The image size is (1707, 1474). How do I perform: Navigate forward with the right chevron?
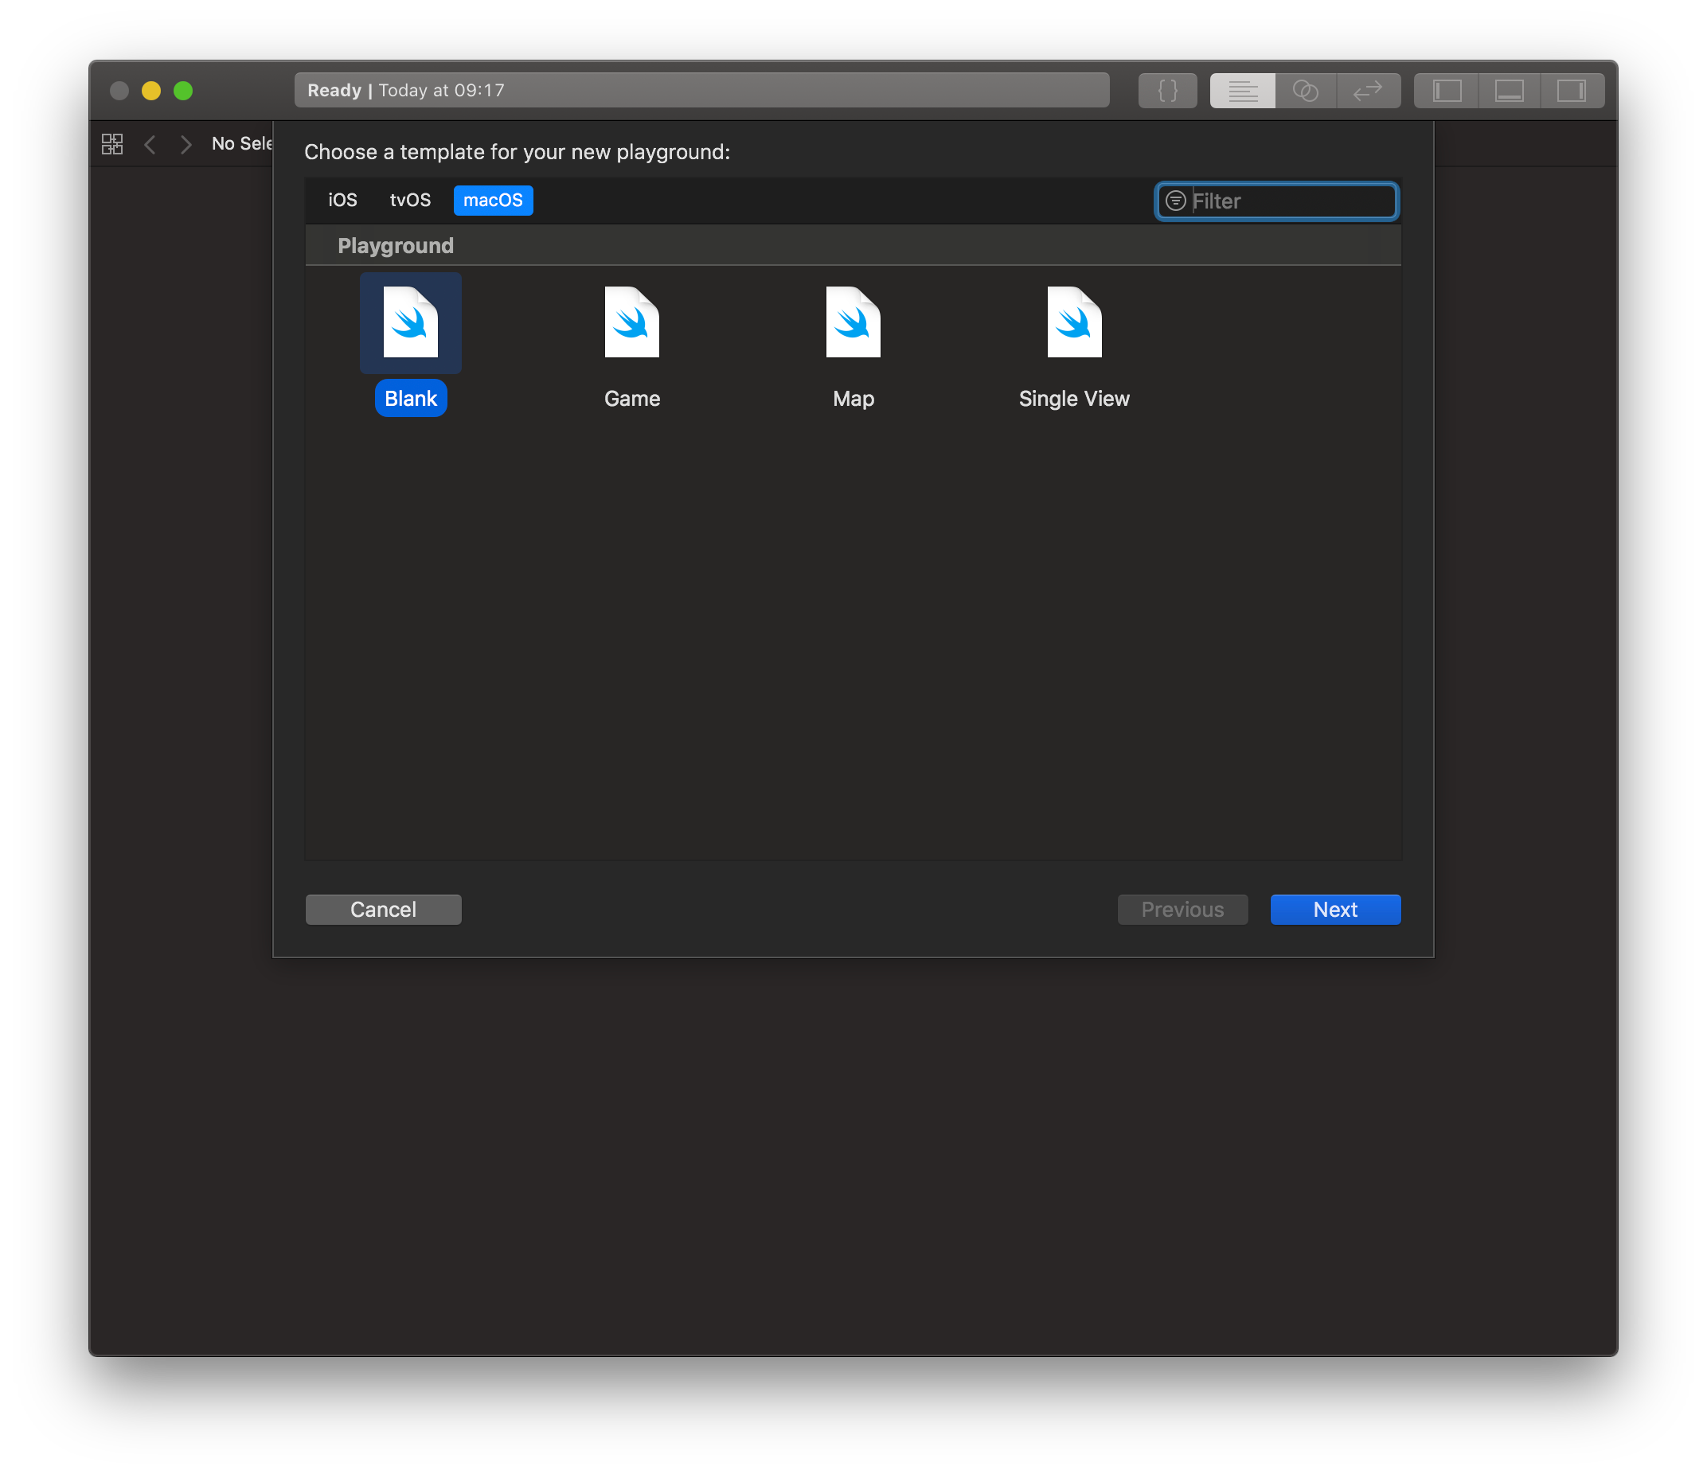click(186, 143)
